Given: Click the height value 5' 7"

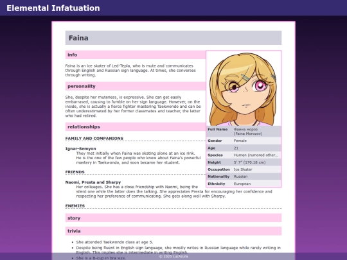Looking at the screenshot, I should point(249,162).
